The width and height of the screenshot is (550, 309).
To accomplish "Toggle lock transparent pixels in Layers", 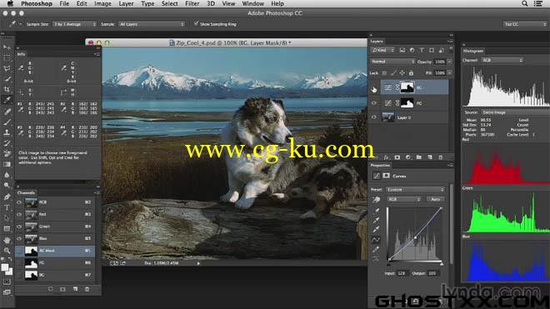I will 384,73.
